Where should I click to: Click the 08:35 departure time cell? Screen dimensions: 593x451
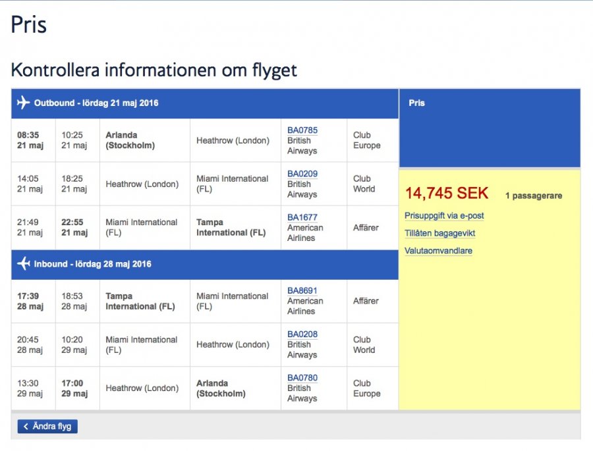28,136
